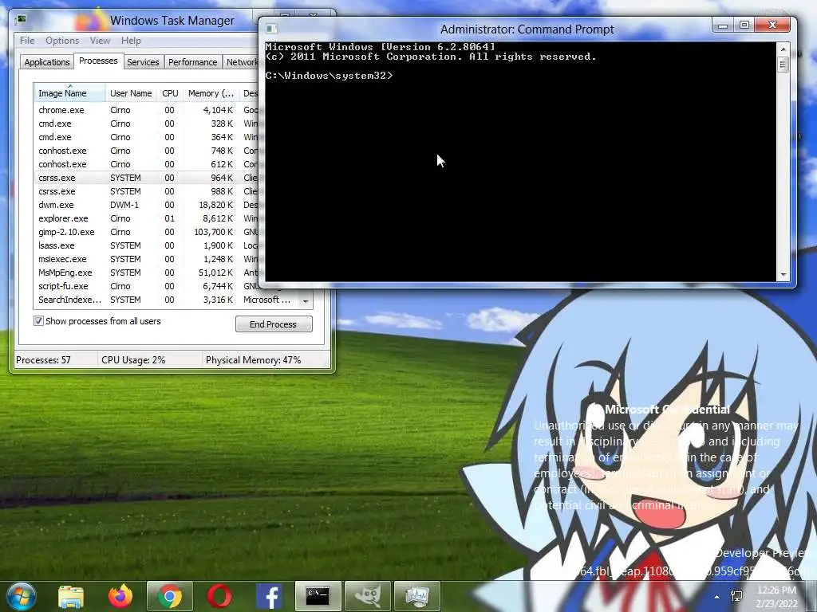Sort processes by CPU column
The height and width of the screenshot is (612, 817).
(171, 93)
